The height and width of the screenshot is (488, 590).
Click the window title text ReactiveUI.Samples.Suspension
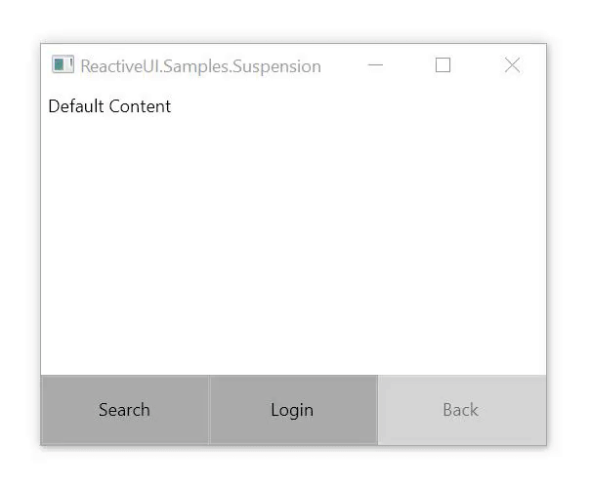[200, 66]
